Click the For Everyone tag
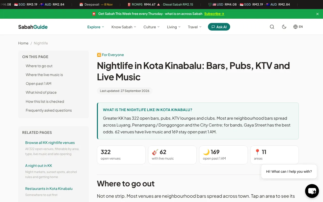This screenshot has height=202, width=323. pyautogui.click(x=111, y=55)
